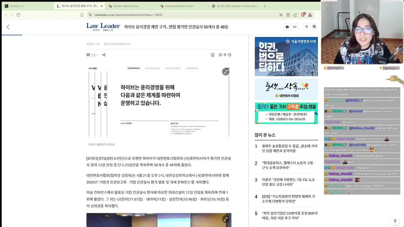The width and height of the screenshot is (404, 227).
Task: Click the reporter name 기자 byline
Action: 93,44
